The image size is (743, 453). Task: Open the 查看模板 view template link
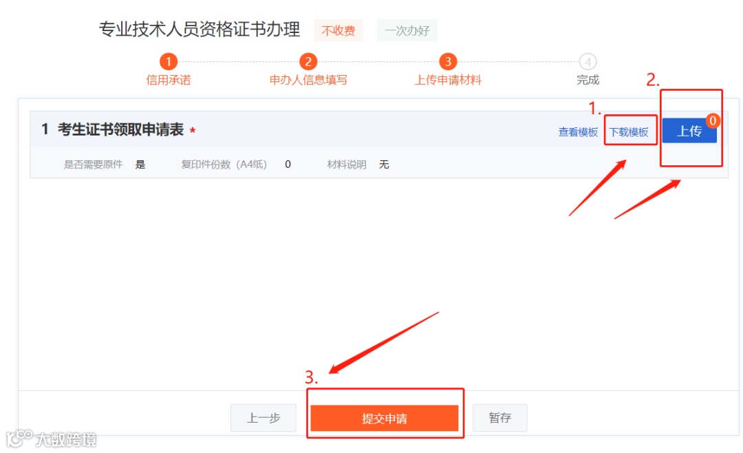tap(578, 132)
